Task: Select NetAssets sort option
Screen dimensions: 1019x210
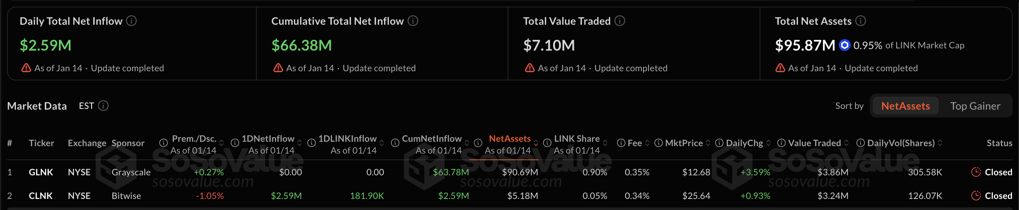Action: point(905,106)
